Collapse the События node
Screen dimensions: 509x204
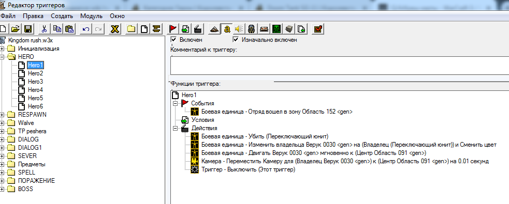tap(176, 104)
